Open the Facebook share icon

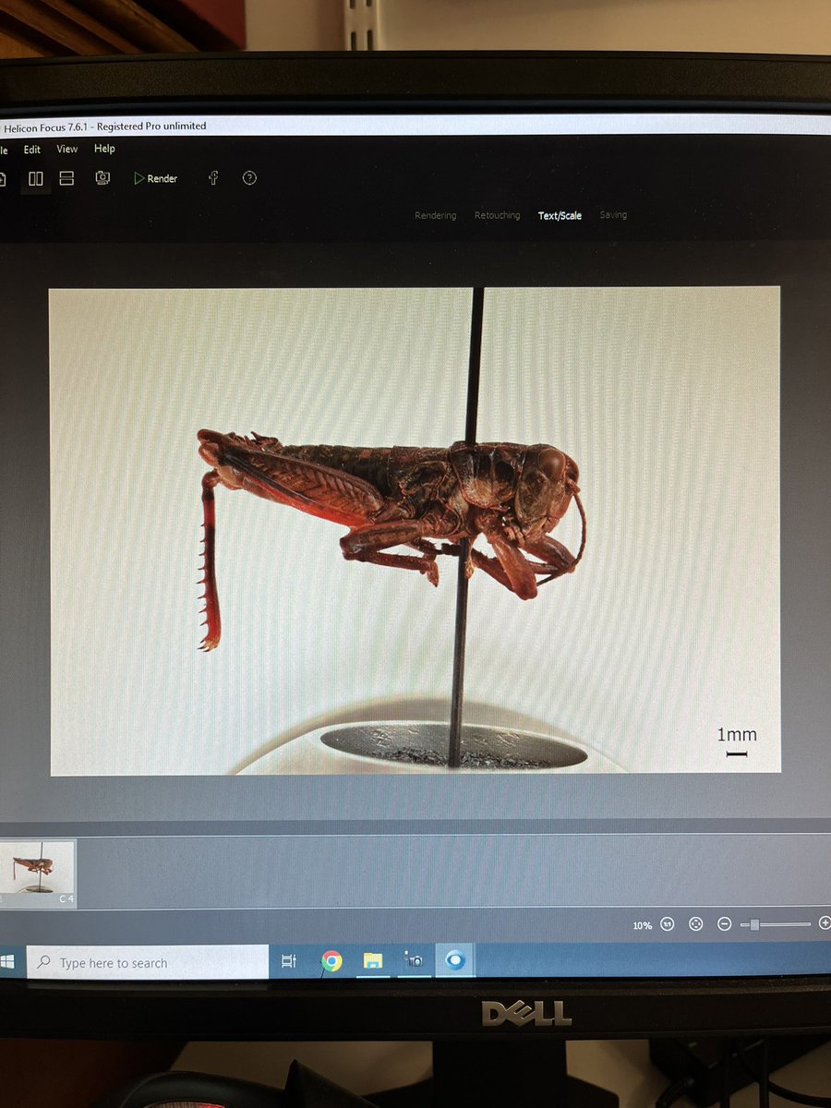211,177
